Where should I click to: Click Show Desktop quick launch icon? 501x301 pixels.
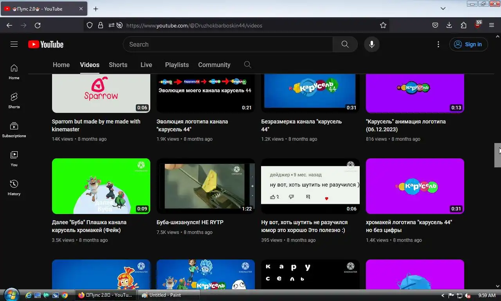click(38, 295)
